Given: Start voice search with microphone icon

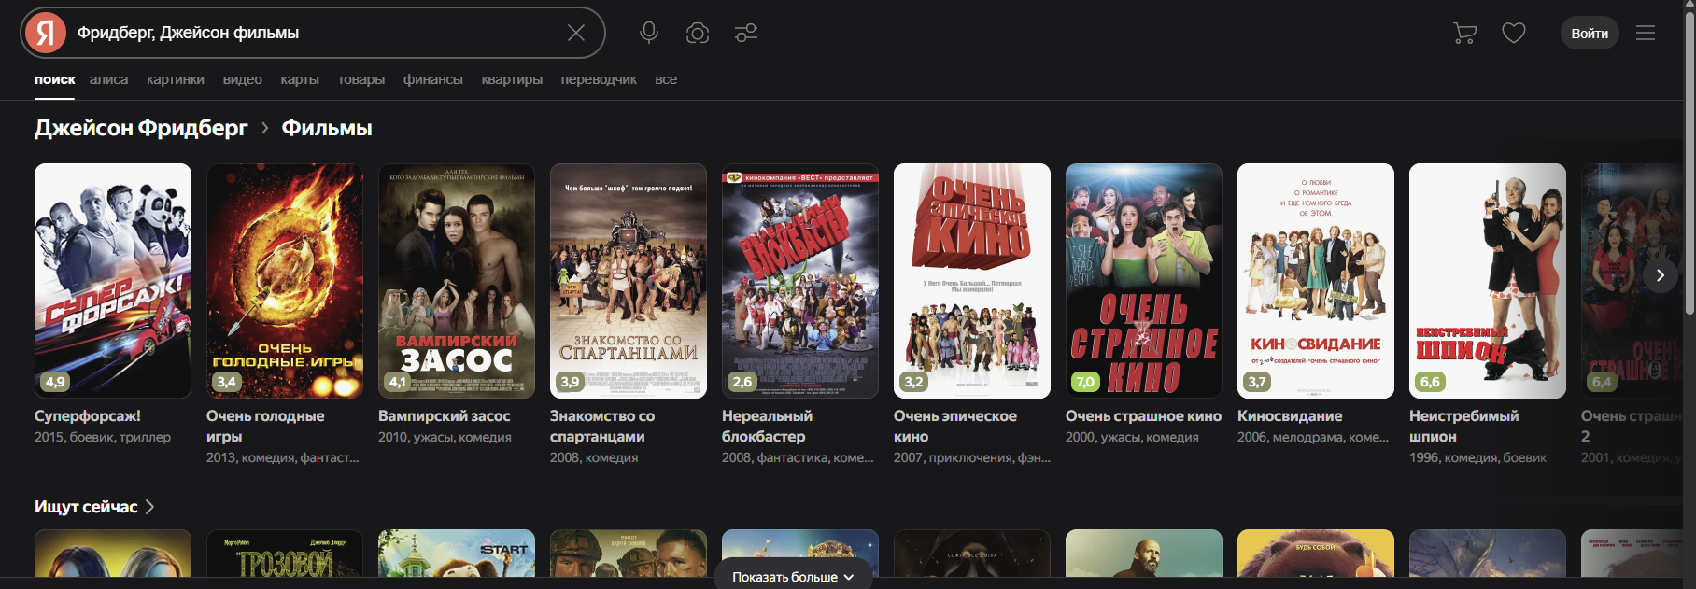Looking at the screenshot, I should [649, 33].
